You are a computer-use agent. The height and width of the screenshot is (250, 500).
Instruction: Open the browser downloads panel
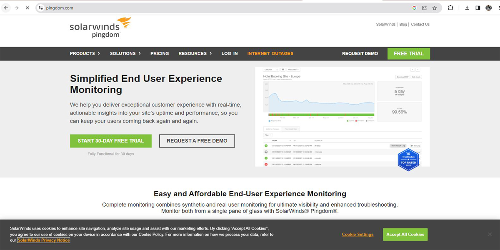[x=467, y=7]
